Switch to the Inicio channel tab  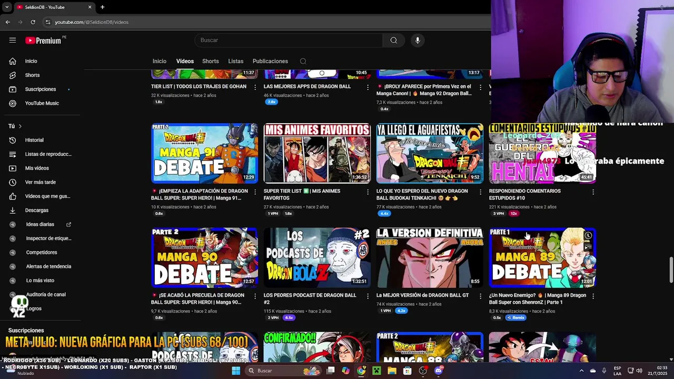(160, 61)
